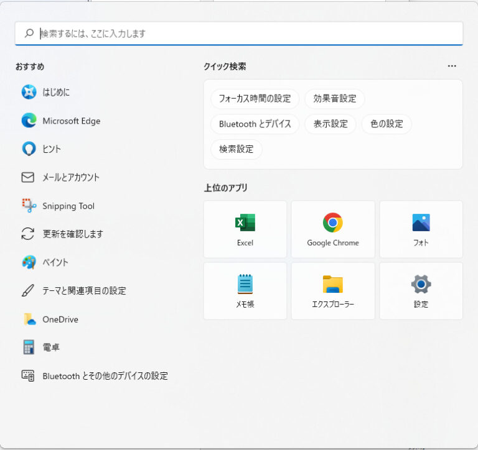Open the 設定 gear tile

(x=421, y=290)
